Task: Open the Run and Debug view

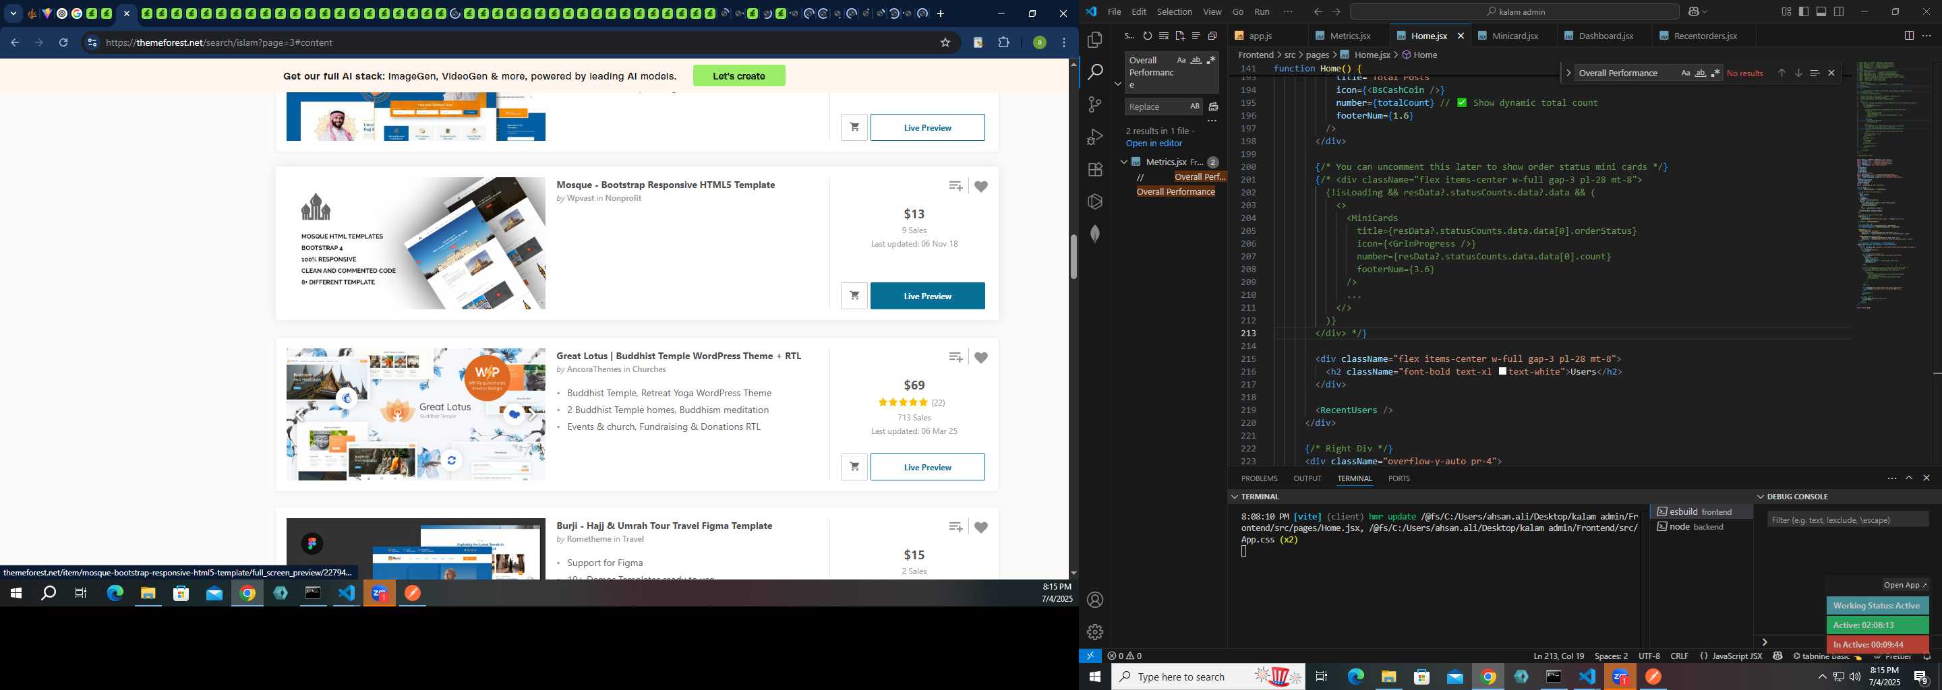Action: pyautogui.click(x=1095, y=137)
